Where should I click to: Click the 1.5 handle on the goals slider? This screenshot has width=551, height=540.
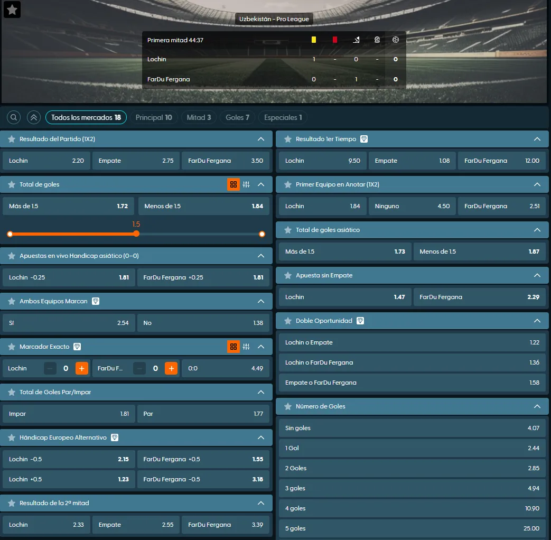coord(136,234)
